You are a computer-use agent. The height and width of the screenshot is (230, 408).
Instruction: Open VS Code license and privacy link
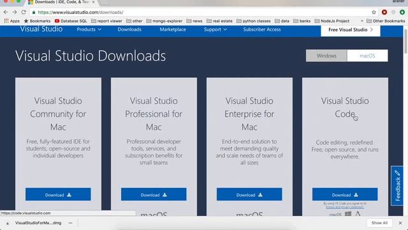click(345, 207)
